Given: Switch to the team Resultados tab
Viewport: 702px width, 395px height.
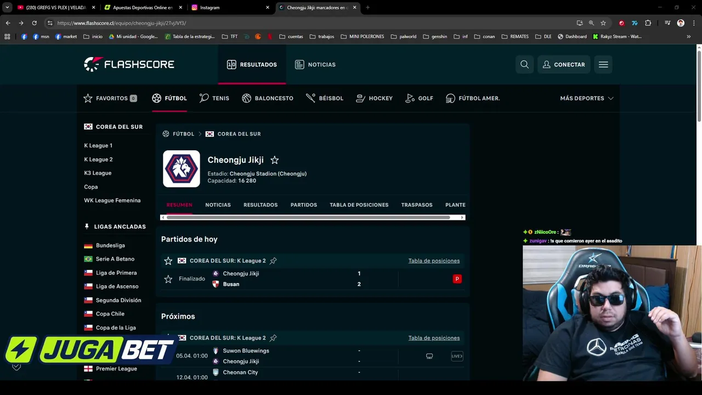Looking at the screenshot, I should [x=261, y=205].
